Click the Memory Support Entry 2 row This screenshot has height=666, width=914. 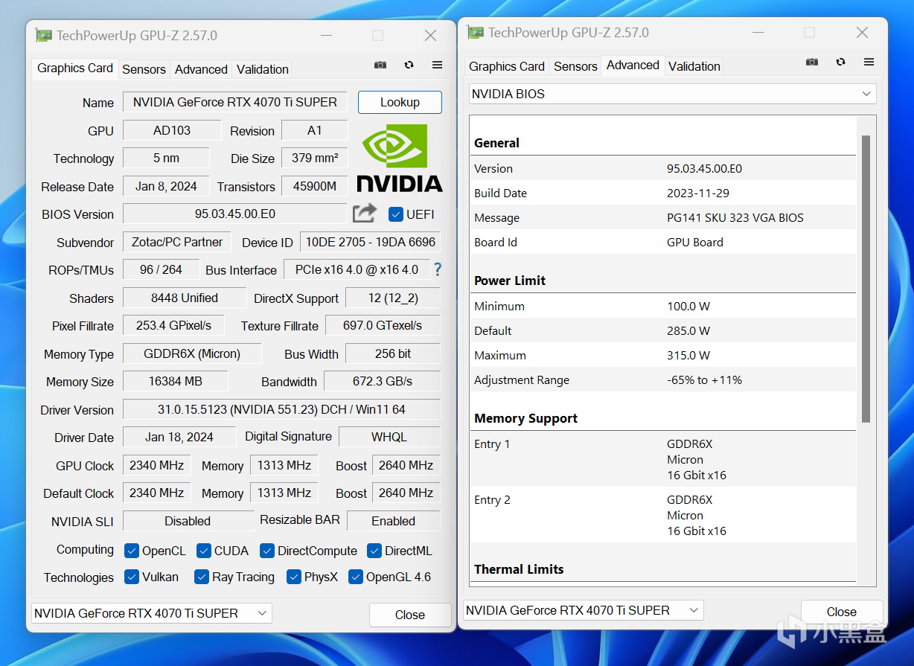click(x=663, y=515)
